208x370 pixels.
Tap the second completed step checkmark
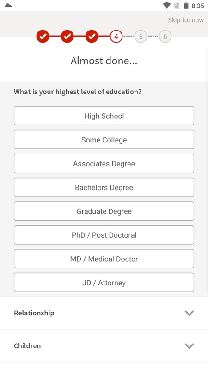tap(67, 37)
